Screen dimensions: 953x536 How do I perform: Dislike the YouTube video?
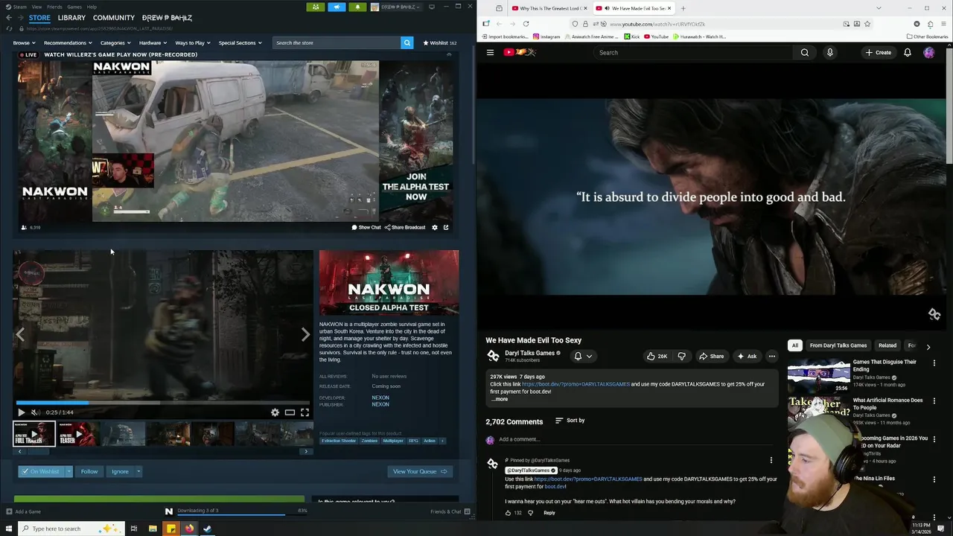click(681, 356)
